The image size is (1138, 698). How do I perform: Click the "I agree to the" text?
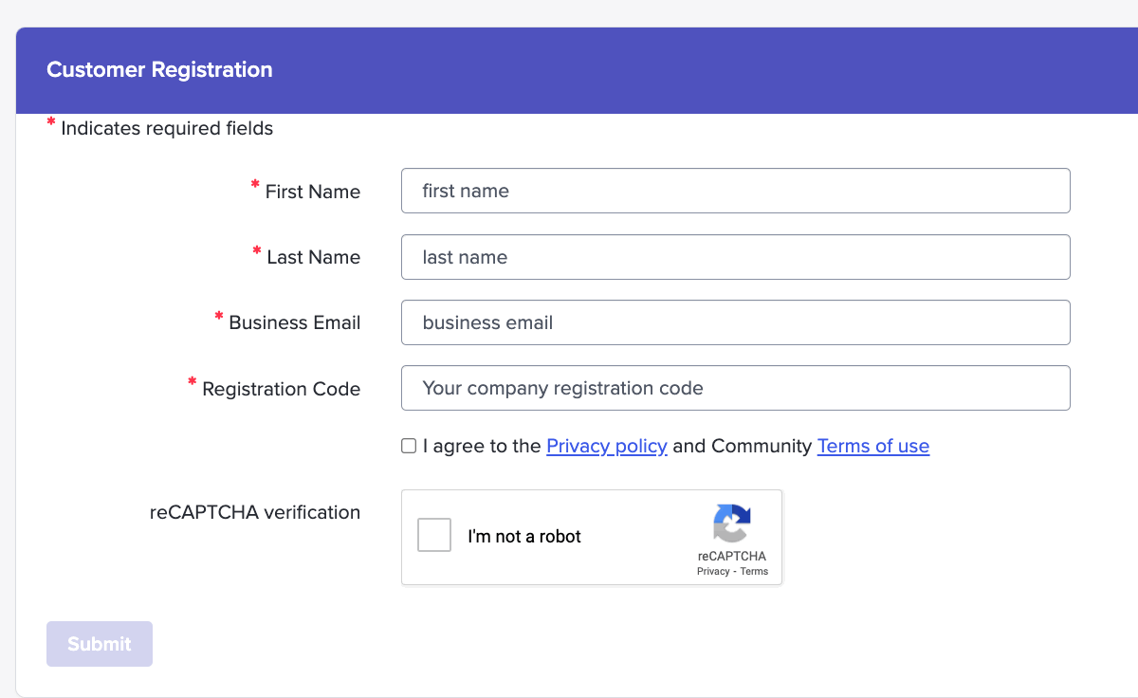482,446
